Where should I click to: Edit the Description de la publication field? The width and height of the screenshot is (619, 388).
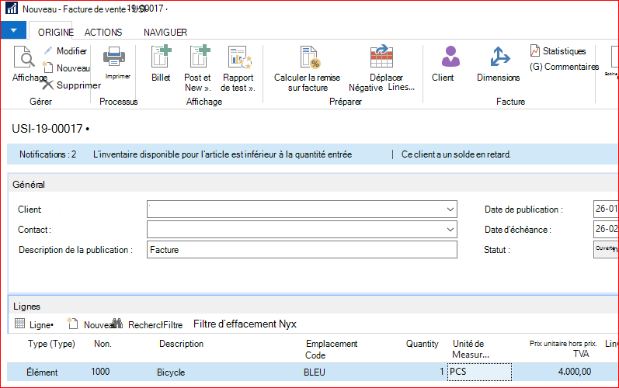click(302, 250)
